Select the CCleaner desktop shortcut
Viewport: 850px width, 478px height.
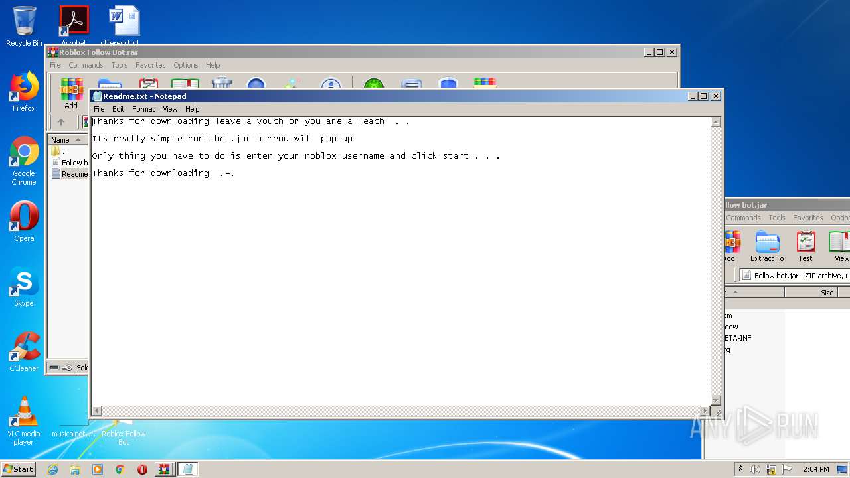click(x=24, y=352)
